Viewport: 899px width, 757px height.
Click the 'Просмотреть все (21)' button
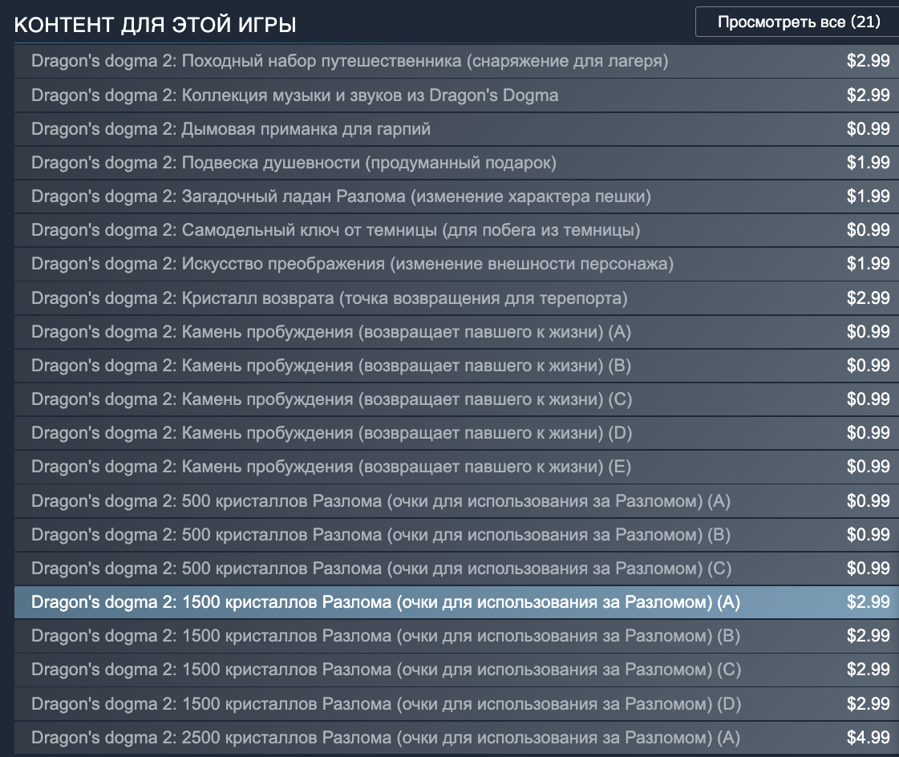798,22
